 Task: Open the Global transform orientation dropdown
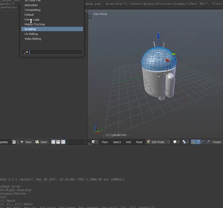point(217,142)
